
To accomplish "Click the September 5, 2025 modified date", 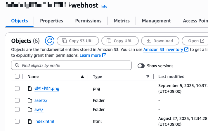I will 183,88.
